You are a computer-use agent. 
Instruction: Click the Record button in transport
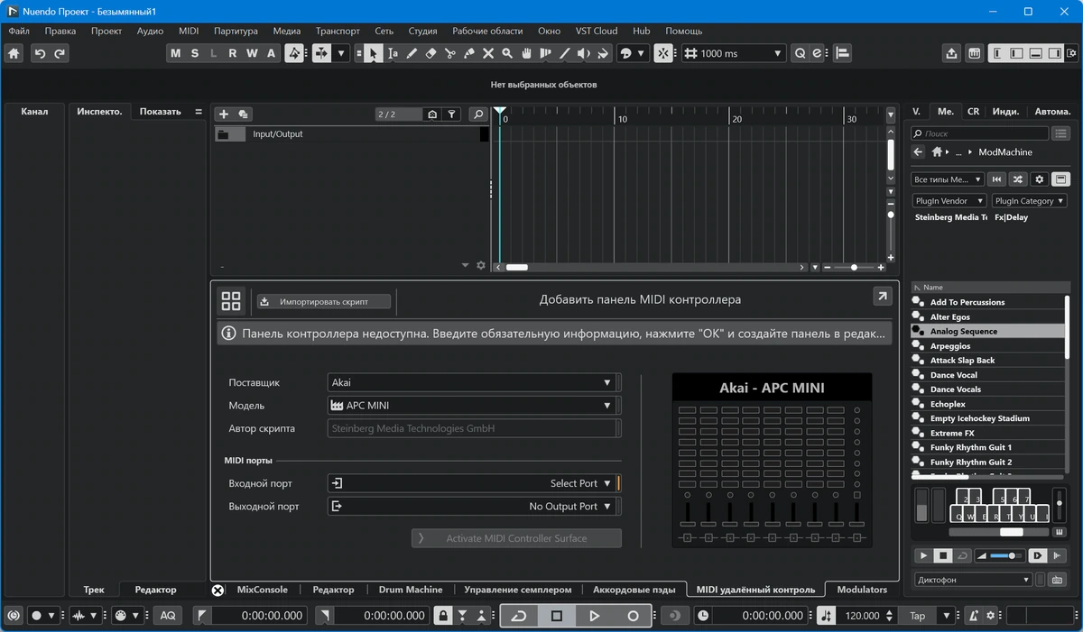(x=633, y=616)
